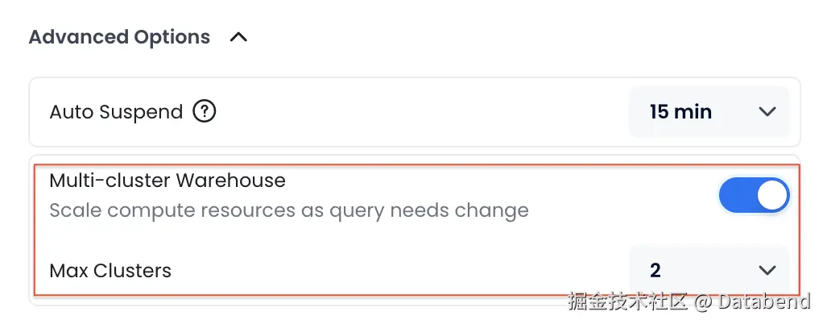Click the Max Clusters label
The width and height of the screenshot is (823, 324).
pyautogui.click(x=110, y=271)
